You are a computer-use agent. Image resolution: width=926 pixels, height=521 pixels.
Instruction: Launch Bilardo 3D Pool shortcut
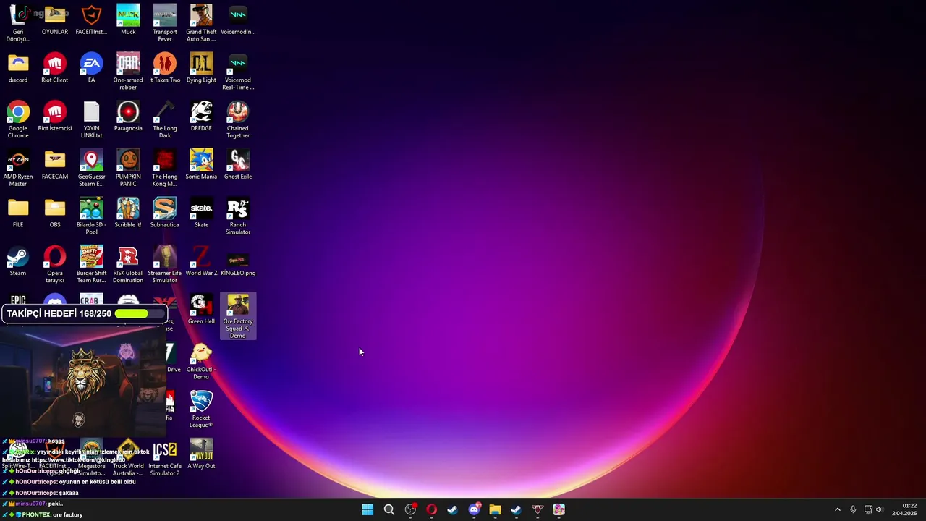[91, 216]
